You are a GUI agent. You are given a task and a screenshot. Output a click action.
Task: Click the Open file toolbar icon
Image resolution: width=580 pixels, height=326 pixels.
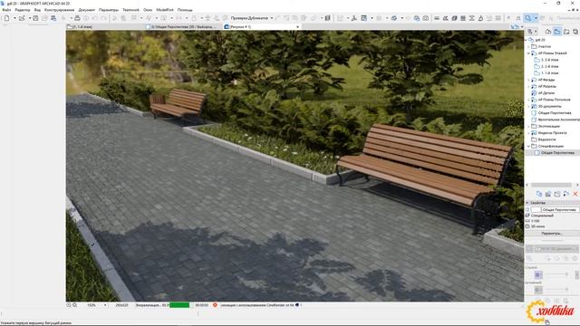22,18
